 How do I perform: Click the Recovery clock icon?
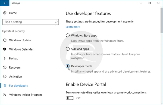click(5, 67)
